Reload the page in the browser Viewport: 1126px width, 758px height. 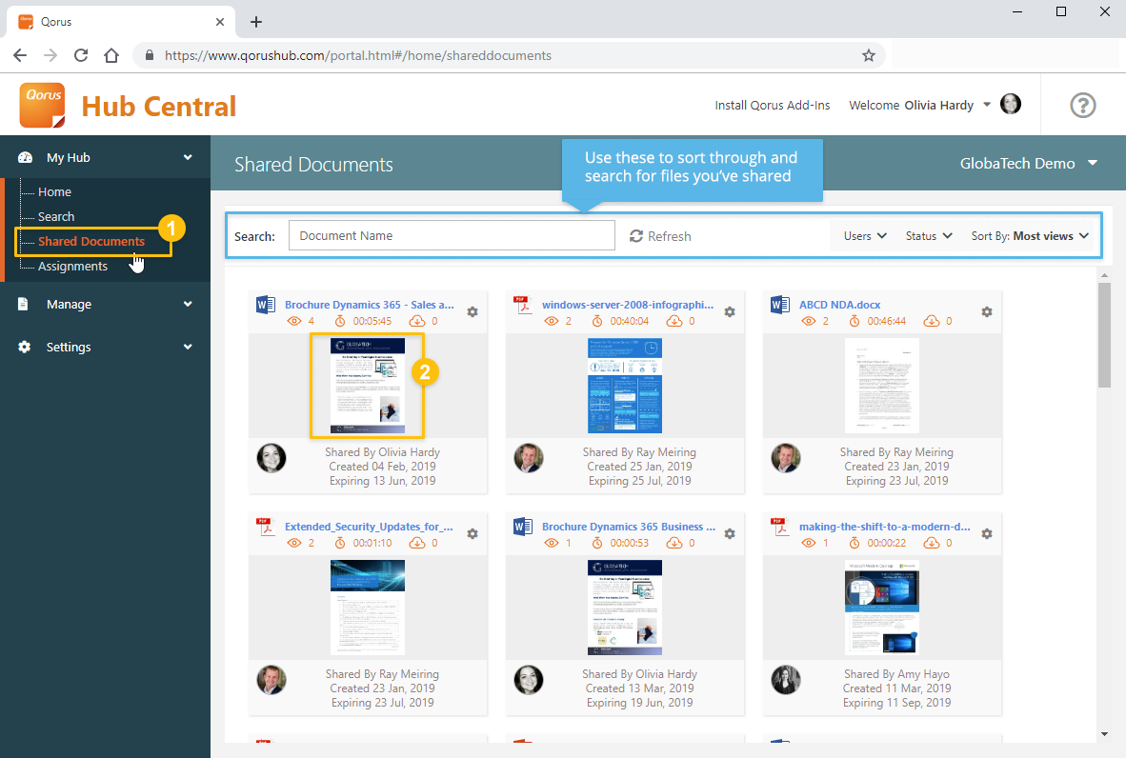[81, 55]
